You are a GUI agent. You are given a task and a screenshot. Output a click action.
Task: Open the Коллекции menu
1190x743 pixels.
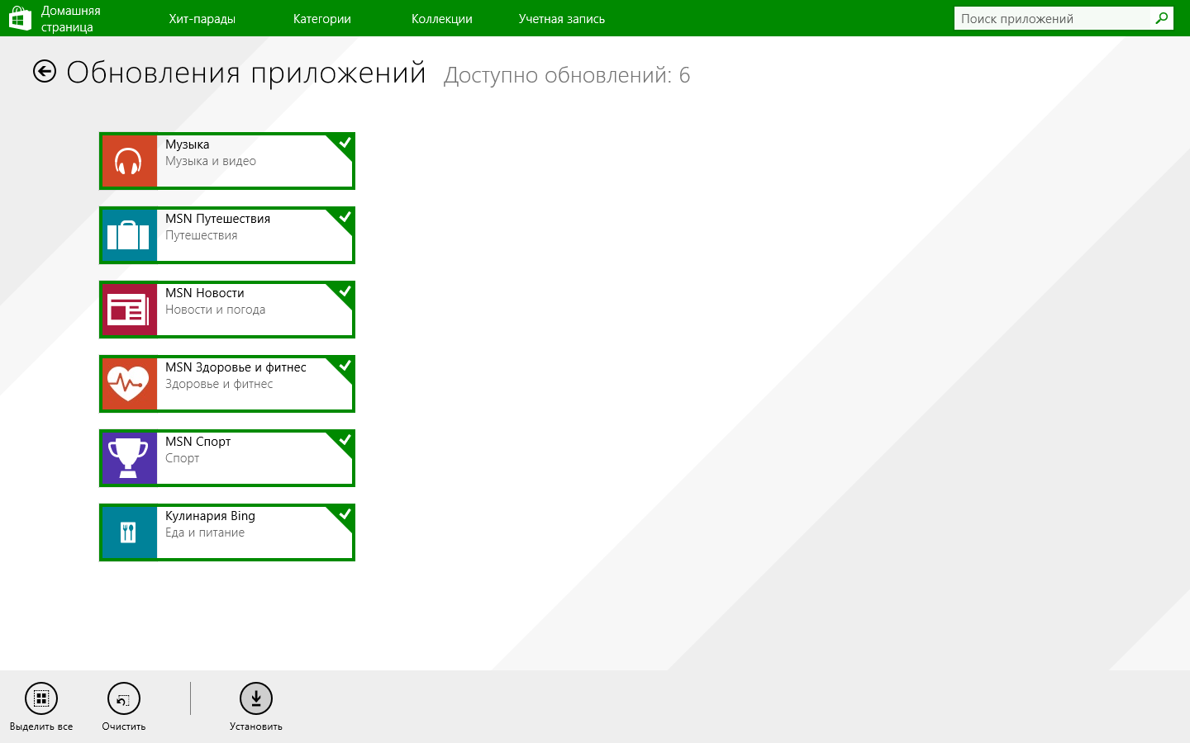pyautogui.click(x=442, y=19)
